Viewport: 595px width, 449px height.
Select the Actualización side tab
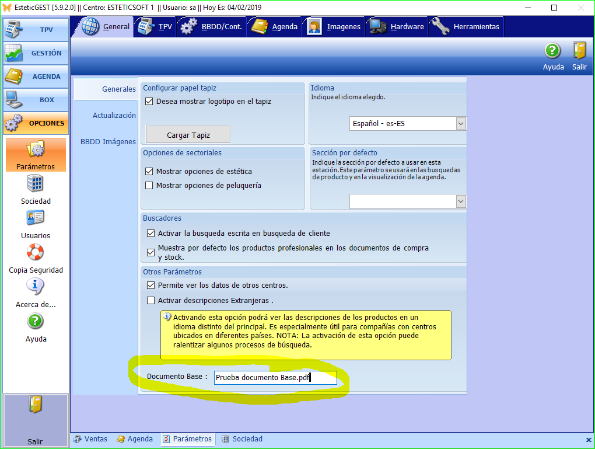click(x=114, y=116)
